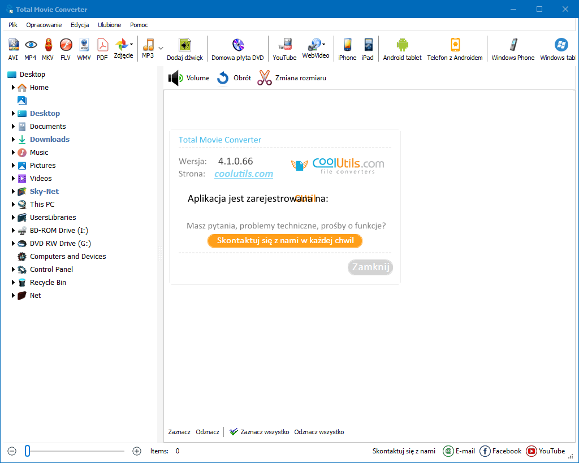
Task: Expand the Videos folder node
Action: click(x=13, y=178)
